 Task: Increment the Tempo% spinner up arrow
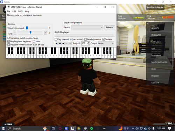[x=88, y=43]
